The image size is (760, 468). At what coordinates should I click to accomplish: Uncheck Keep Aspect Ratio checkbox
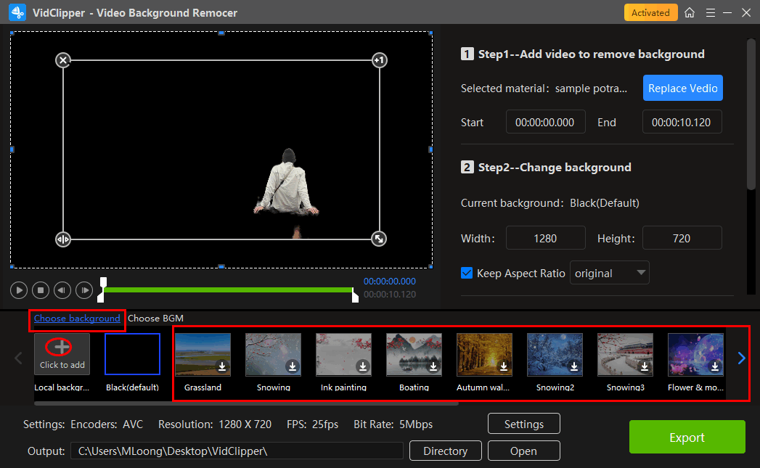(467, 274)
